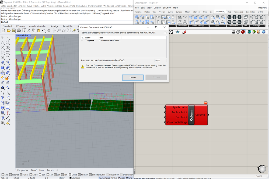
Task: Open file via folder icon in Rhino
Action: [9, 30]
